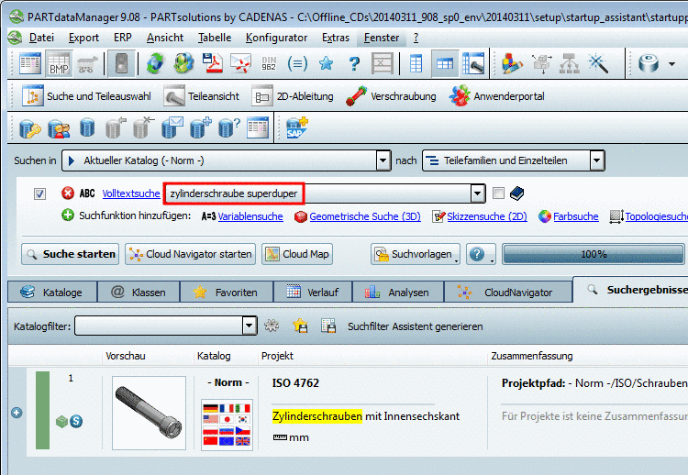This screenshot has height=475, width=688.
Task: Click the table with floppy disk icon
Action: click(328, 326)
